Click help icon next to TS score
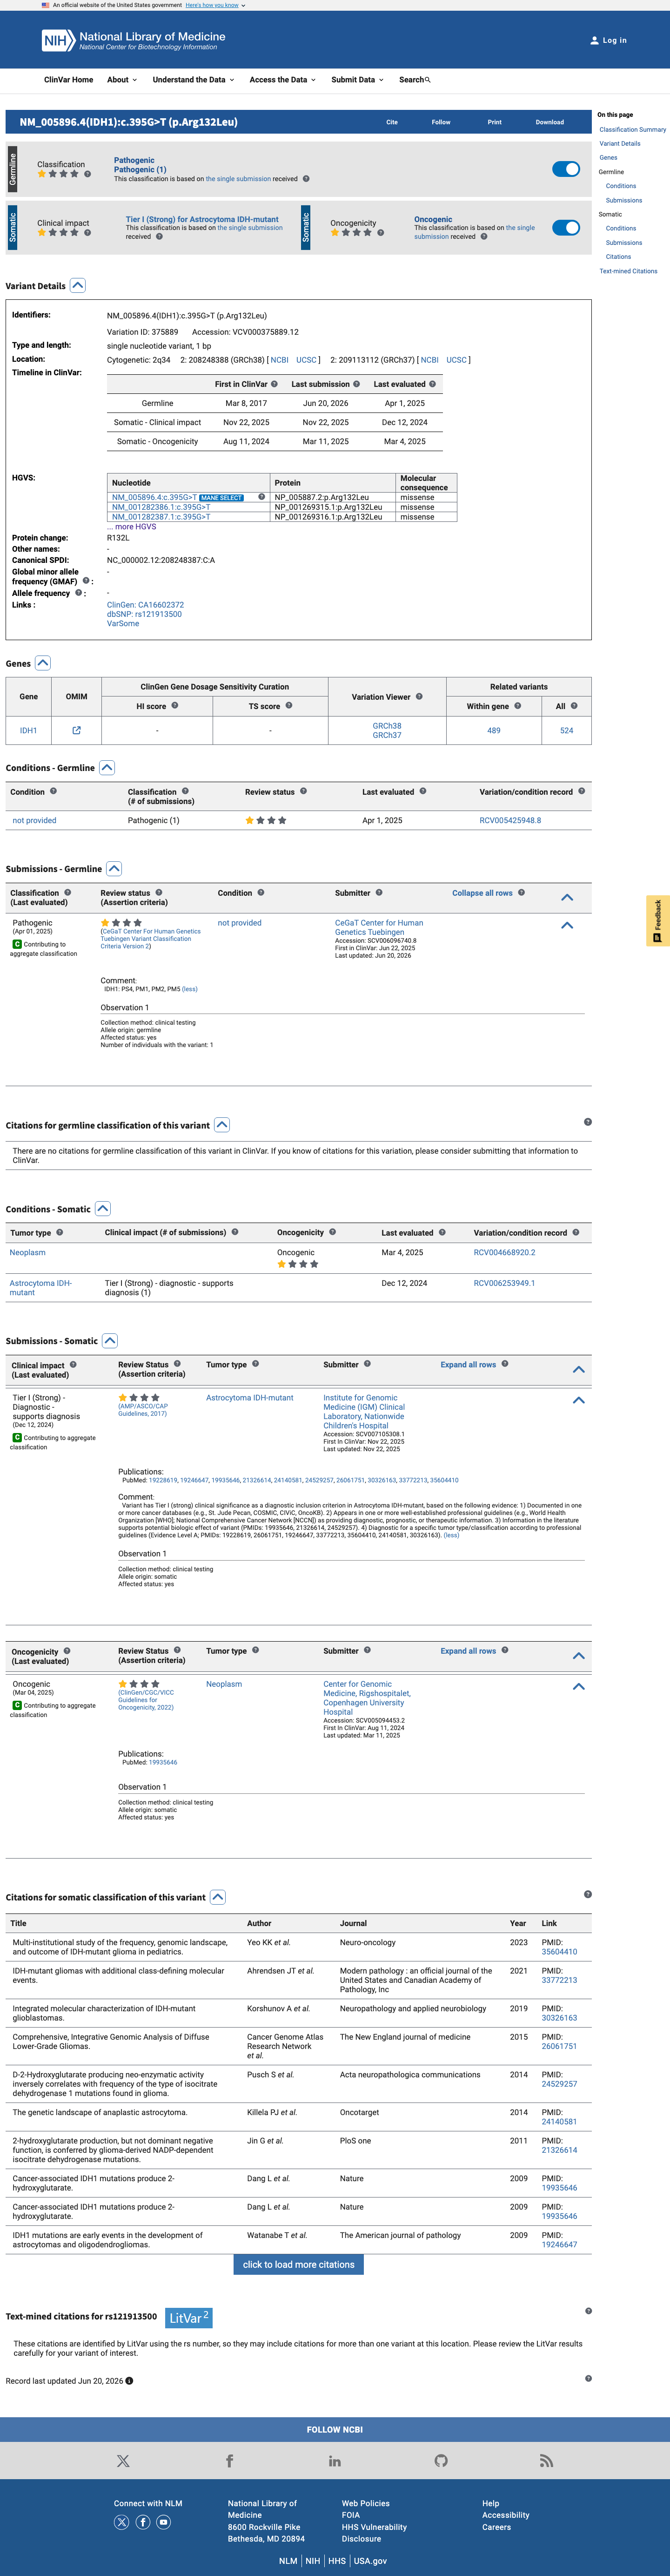 pyautogui.click(x=289, y=706)
